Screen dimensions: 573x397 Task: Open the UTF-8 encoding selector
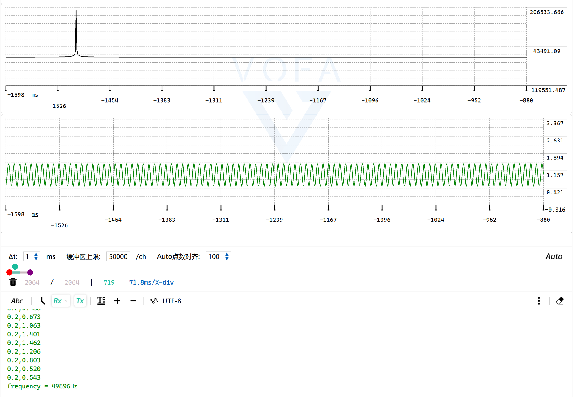point(172,301)
